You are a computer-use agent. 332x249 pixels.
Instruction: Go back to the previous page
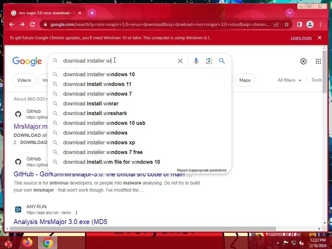(x=12, y=24)
